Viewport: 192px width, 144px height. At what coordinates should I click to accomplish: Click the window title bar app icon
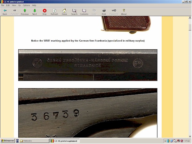tap(2, 2)
